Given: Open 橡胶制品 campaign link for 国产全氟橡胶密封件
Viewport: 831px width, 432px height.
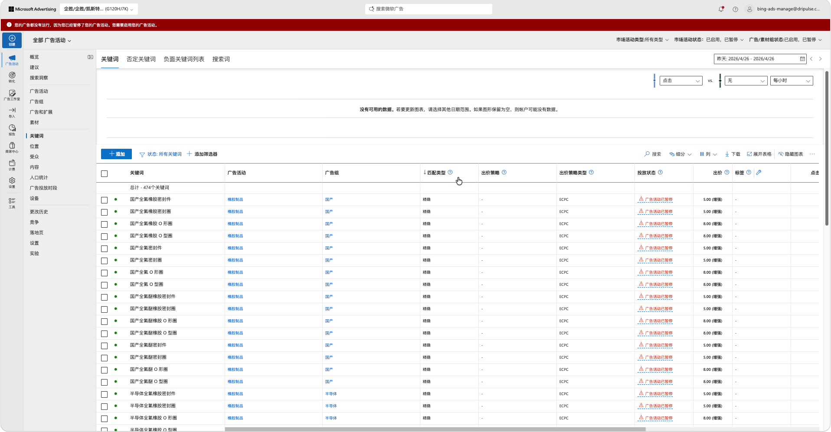Looking at the screenshot, I should point(235,200).
